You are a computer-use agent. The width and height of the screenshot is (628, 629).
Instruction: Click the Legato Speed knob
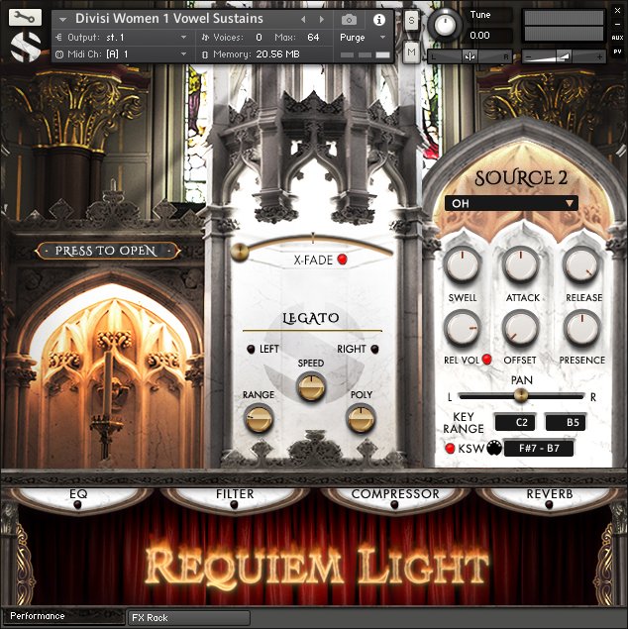(x=311, y=386)
